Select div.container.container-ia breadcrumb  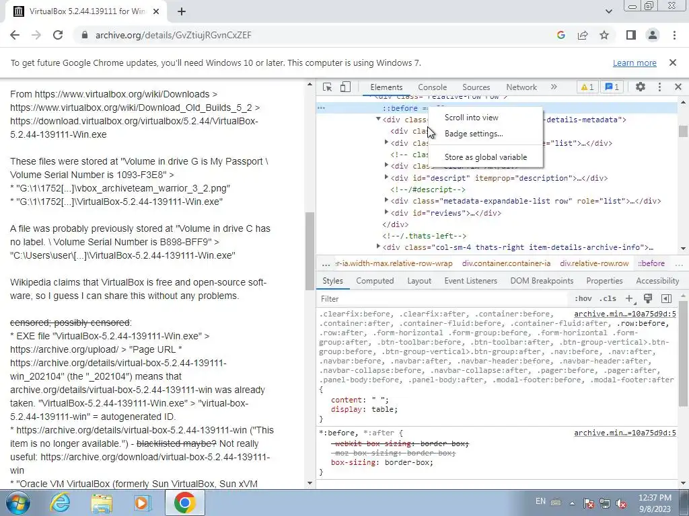pyautogui.click(x=506, y=263)
